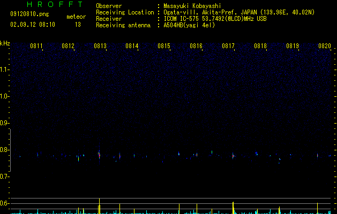Click the 0819 time marker
Image resolution: width=337 pixels, height=214 pixels.
(293, 46)
